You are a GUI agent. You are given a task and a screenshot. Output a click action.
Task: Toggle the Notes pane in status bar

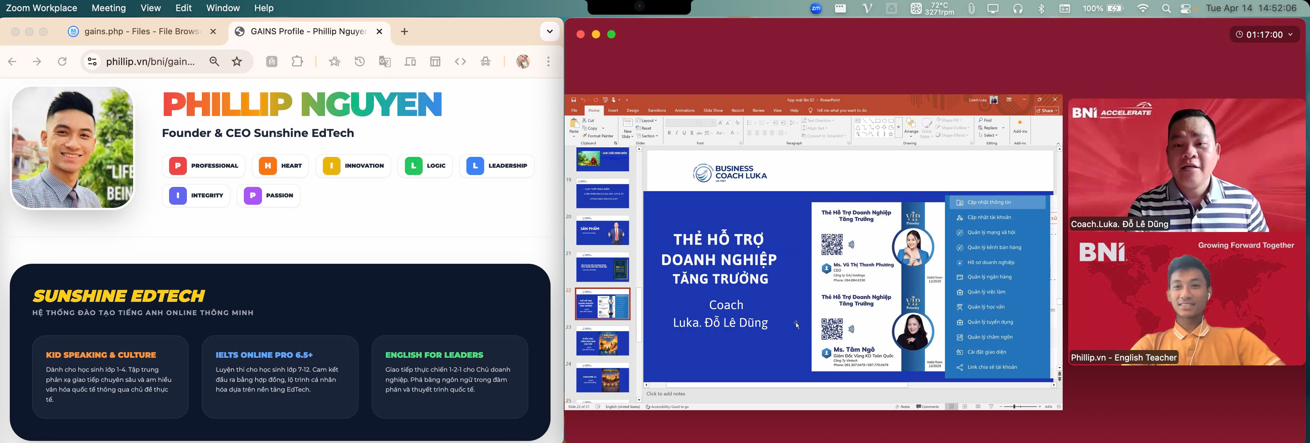pos(903,407)
